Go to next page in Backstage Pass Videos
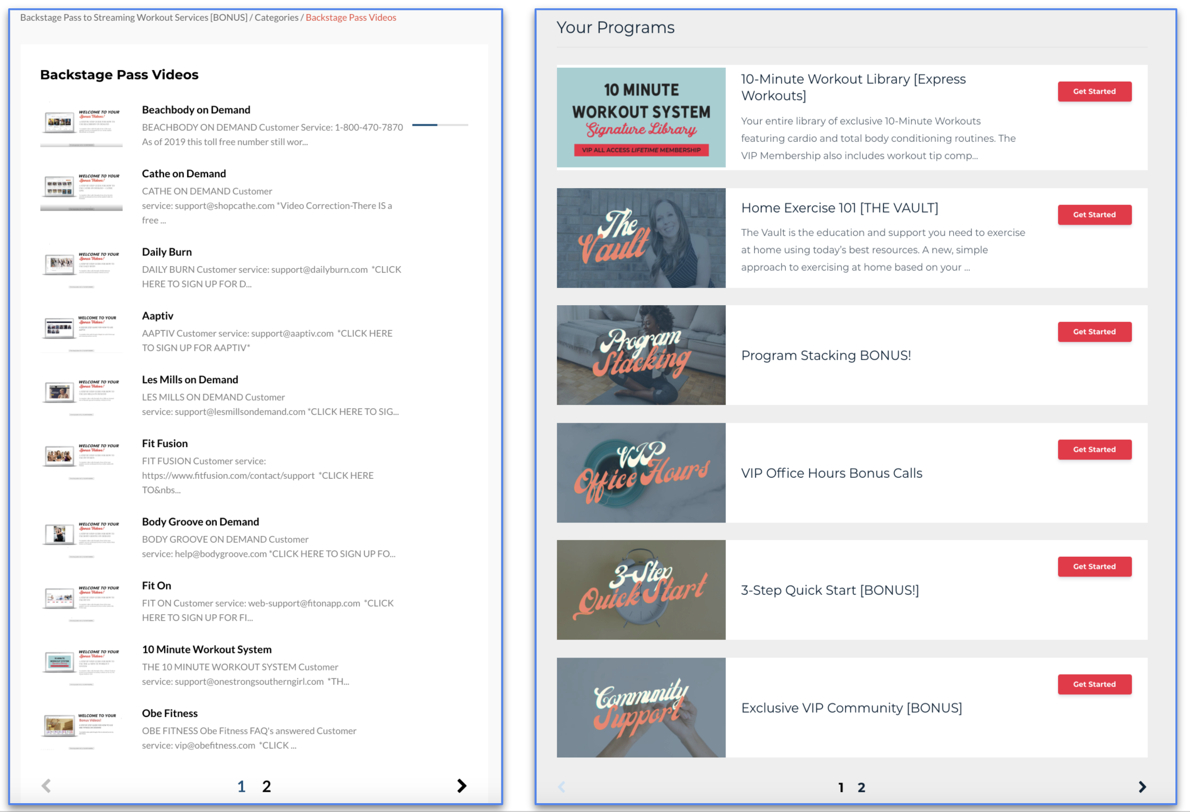 click(461, 785)
